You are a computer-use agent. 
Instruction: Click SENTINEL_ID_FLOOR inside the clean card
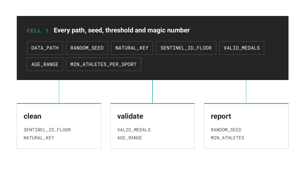pyautogui.click(x=47, y=130)
